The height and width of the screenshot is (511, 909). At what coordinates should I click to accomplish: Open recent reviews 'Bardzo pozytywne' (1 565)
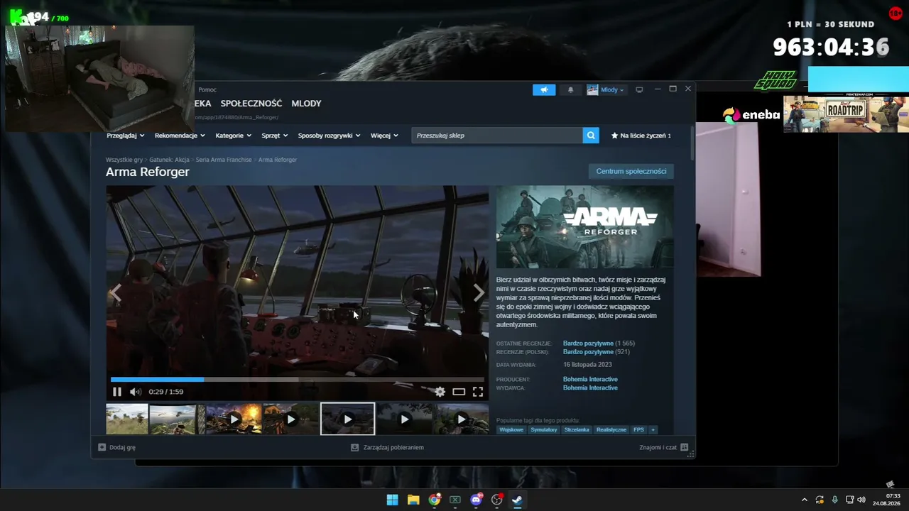click(x=588, y=344)
